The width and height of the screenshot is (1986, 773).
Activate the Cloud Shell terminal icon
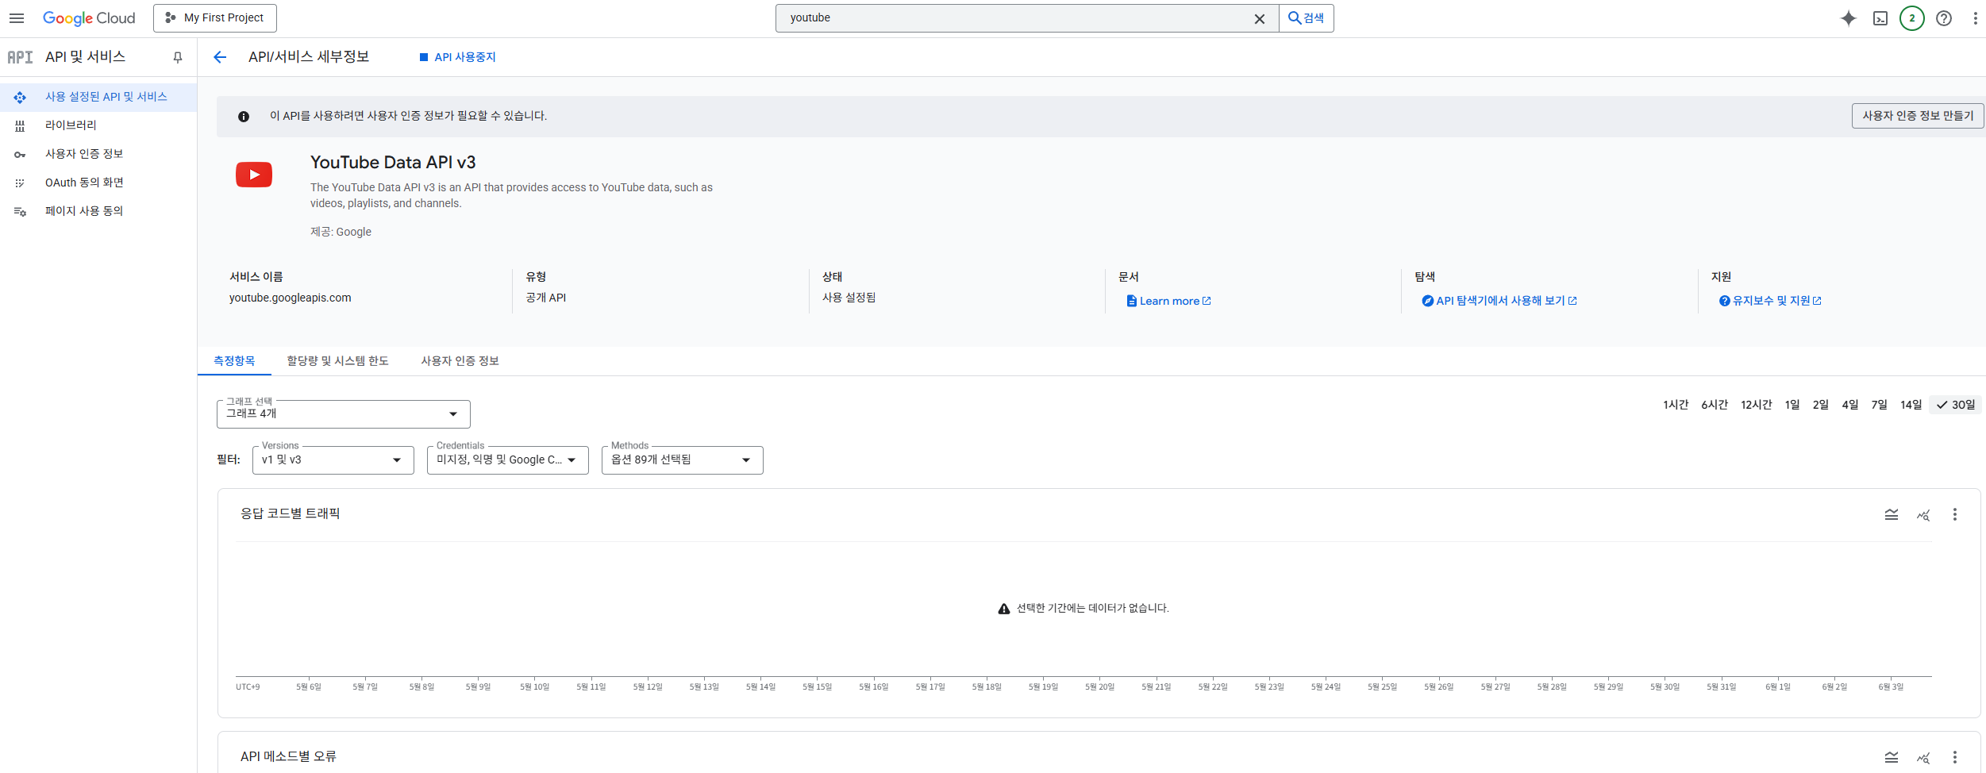1880,17
